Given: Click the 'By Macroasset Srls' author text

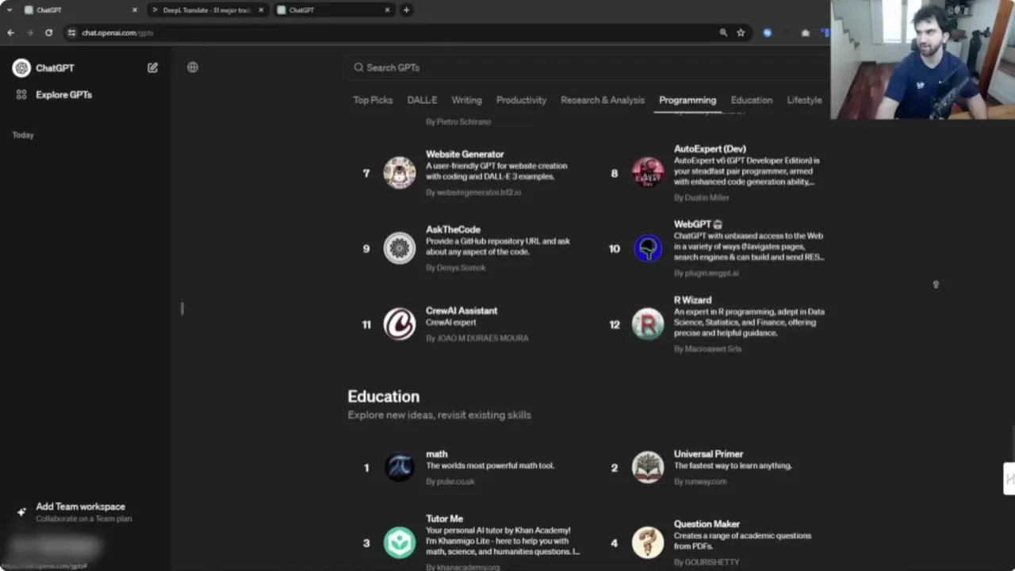Looking at the screenshot, I should (707, 349).
